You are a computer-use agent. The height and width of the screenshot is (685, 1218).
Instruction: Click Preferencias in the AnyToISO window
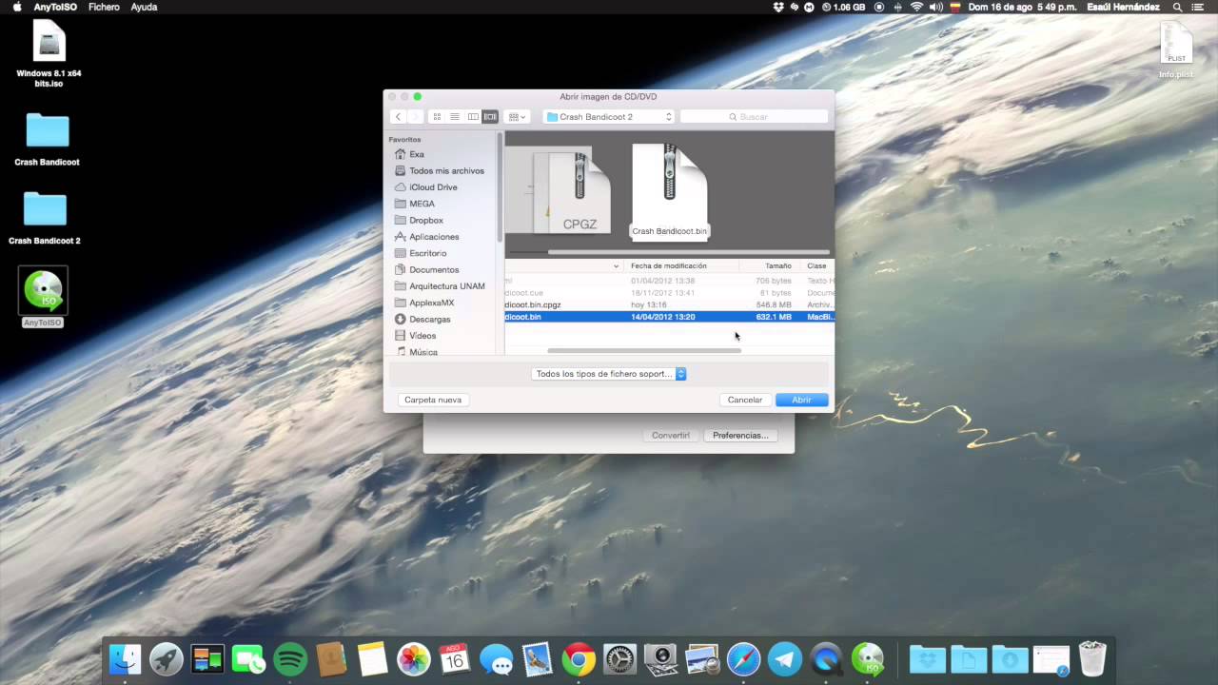[x=740, y=436]
